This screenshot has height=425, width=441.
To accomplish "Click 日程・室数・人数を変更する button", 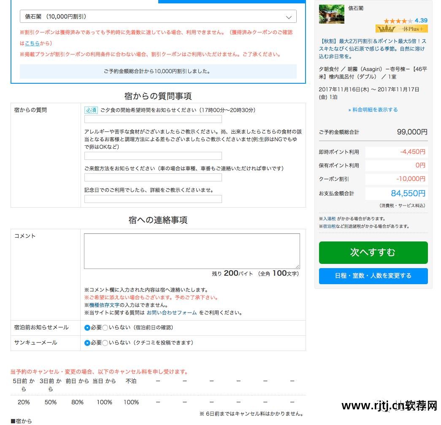I will tap(373, 276).
